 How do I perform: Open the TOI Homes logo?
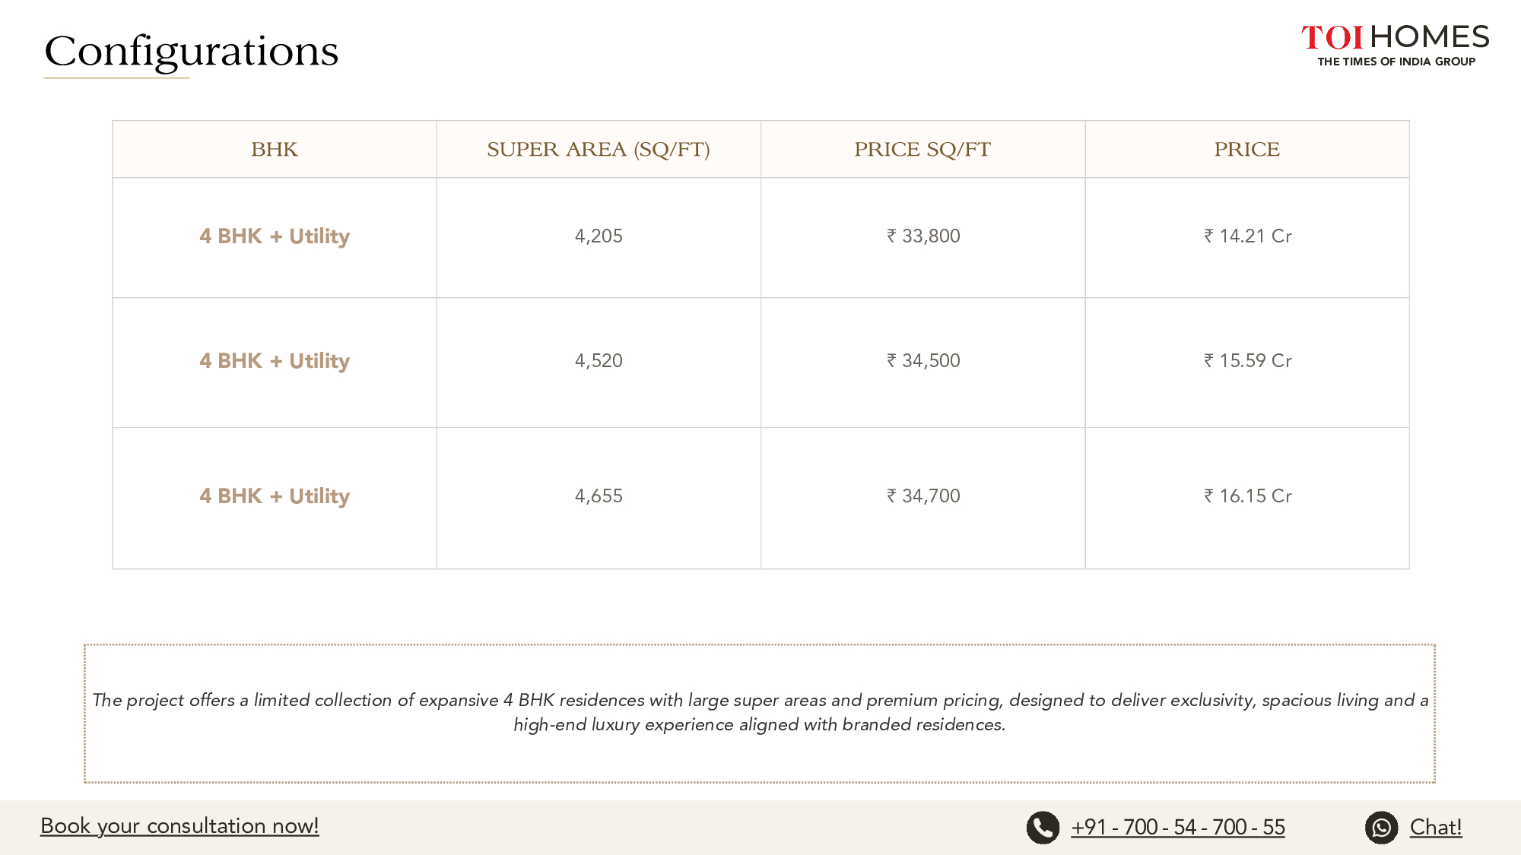(1396, 46)
